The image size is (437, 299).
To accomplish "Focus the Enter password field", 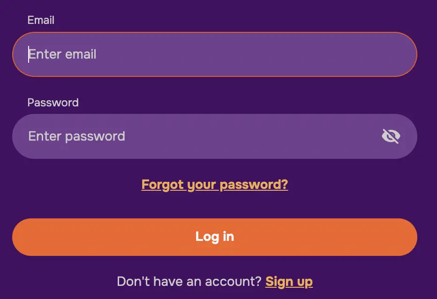I will coord(197,136).
